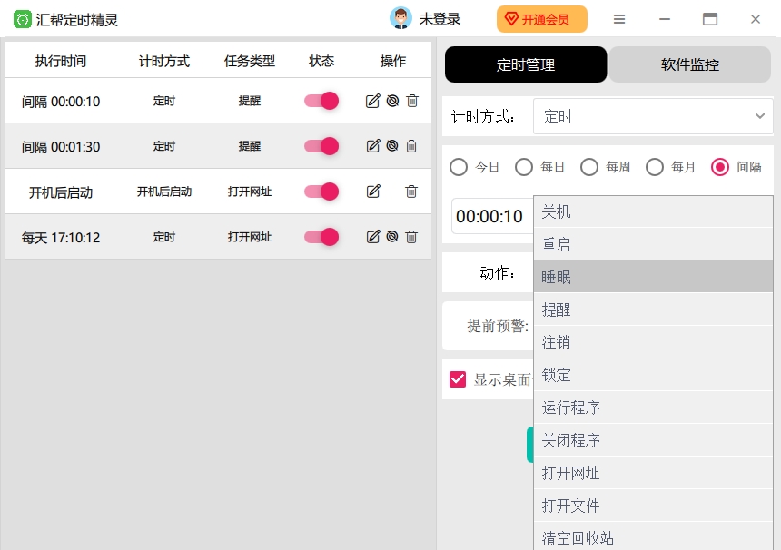Choose 关机 from the action list

click(x=653, y=211)
